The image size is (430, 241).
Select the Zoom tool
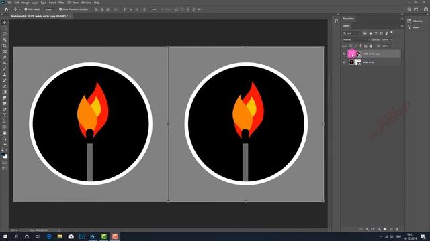coord(5,139)
